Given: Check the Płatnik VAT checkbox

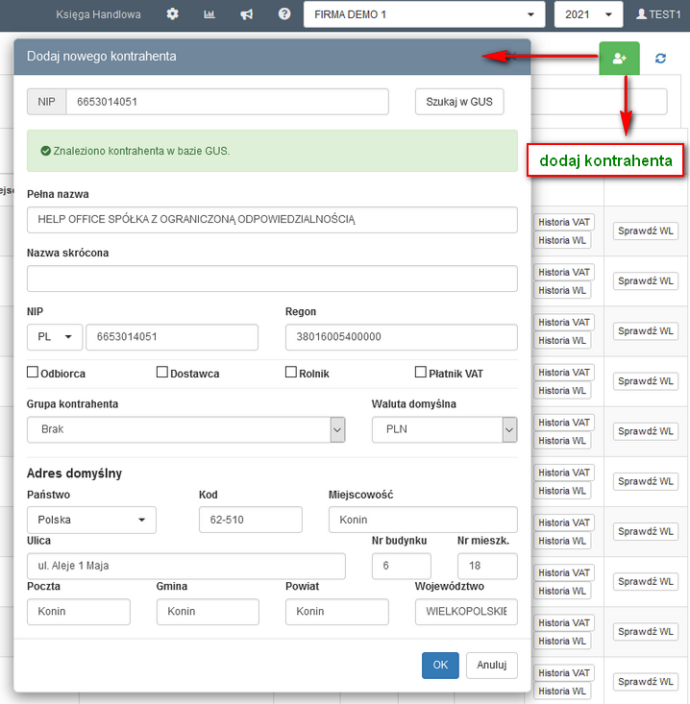Looking at the screenshot, I should point(421,373).
